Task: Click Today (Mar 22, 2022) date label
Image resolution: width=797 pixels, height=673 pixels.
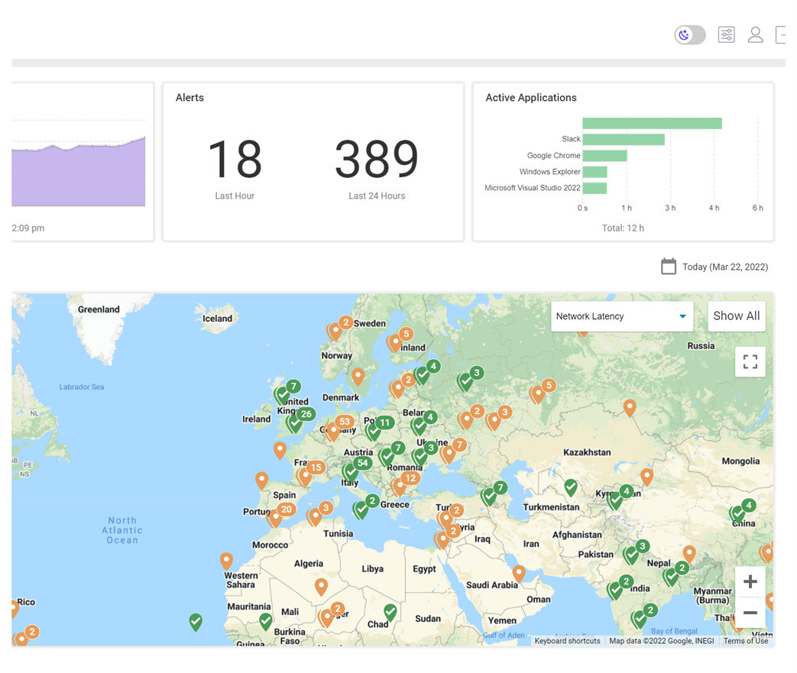Action: click(x=725, y=267)
